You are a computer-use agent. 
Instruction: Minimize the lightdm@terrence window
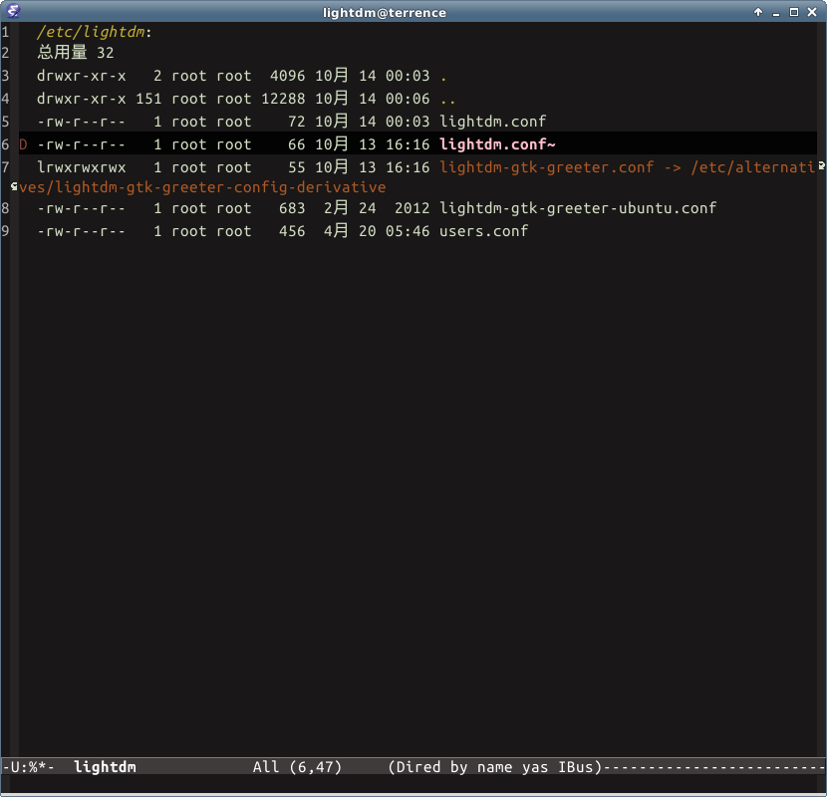[x=776, y=13]
